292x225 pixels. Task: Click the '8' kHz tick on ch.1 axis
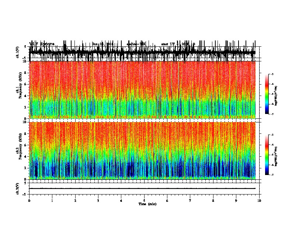click(25, 73)
